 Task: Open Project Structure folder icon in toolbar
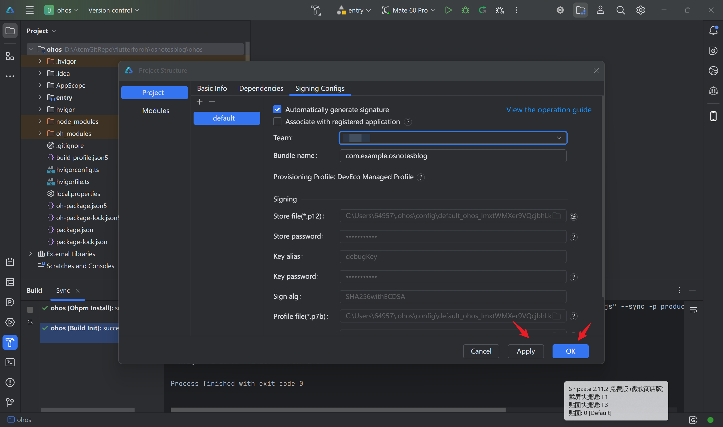pos(580,10)
